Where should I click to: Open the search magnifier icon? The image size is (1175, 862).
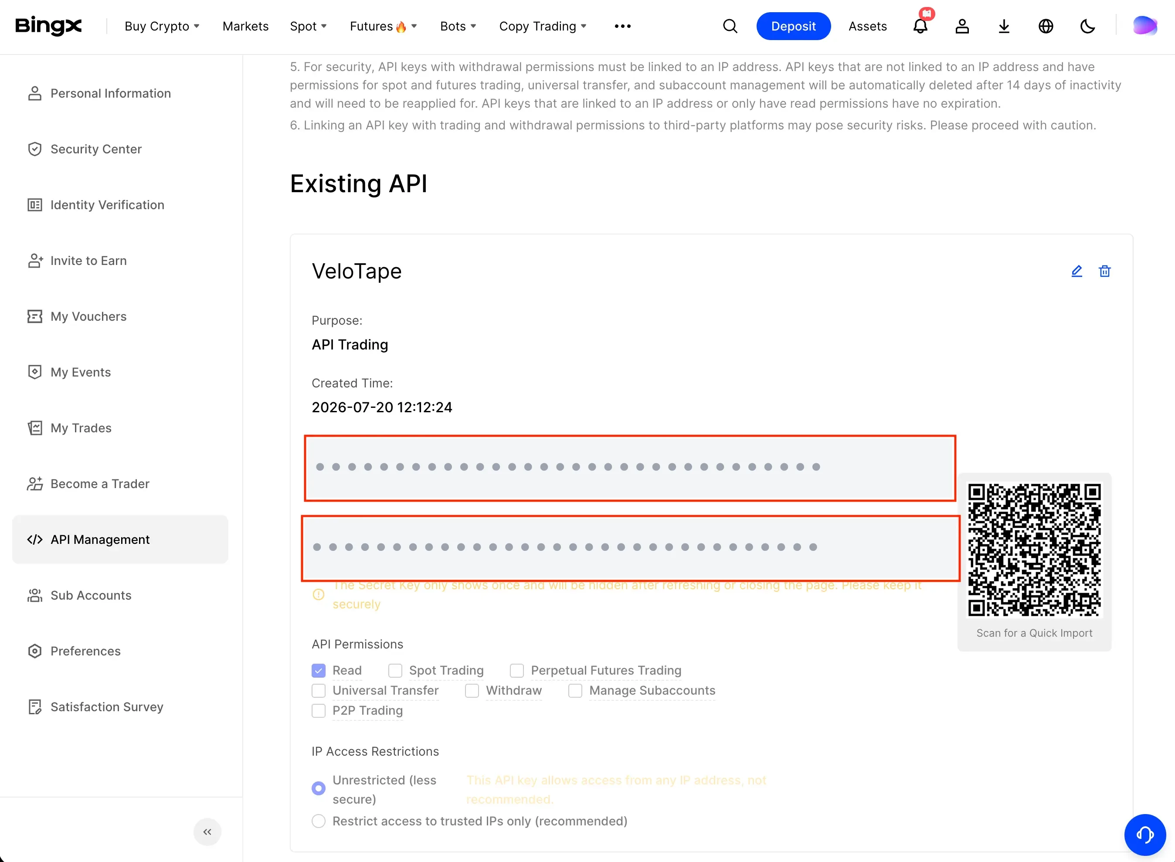point(730,26)
